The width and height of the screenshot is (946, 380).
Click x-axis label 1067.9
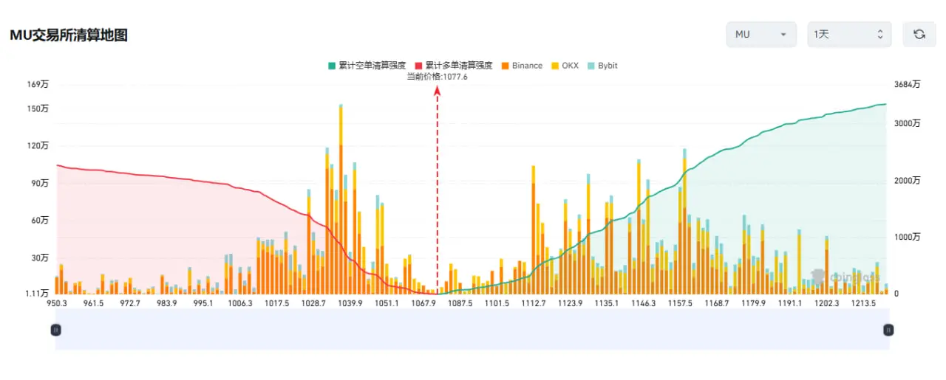424,303
